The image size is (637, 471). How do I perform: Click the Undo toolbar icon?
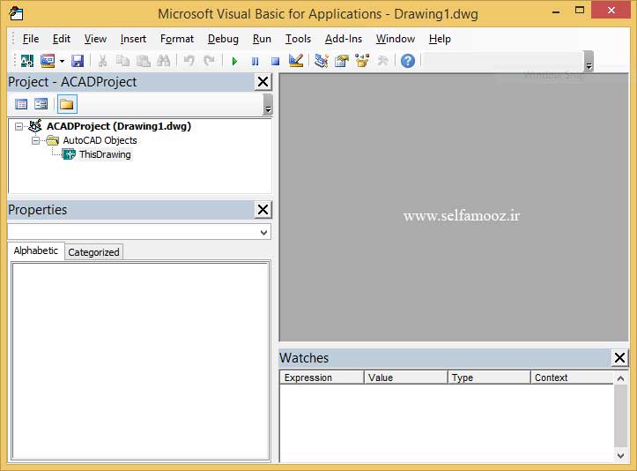(x=189, y=61)
